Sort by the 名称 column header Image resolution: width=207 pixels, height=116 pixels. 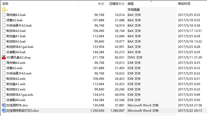point(40,4)
